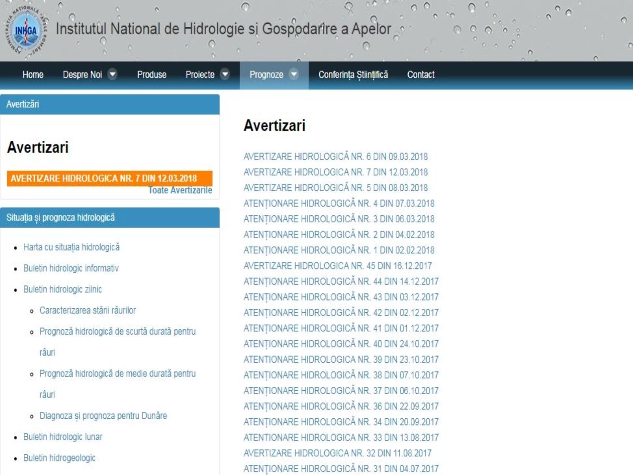Open Buletin hidrologic lunar link
The image size is (633, 475).
pyautogui.click(x=63, y=437)
